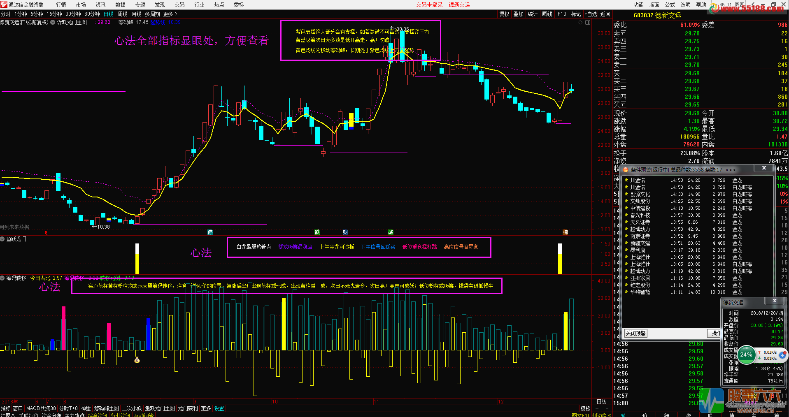Image resolution: width=789 pixels, height=417 pixels.
Task: Select 龙门获利 indicator tab
Action: [x=188, y=408]
